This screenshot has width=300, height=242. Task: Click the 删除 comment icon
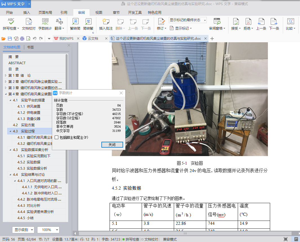120,22
